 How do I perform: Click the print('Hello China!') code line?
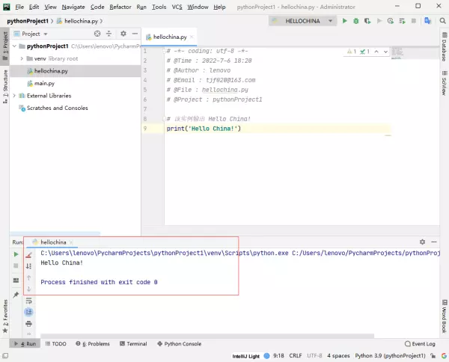(204, 129)
